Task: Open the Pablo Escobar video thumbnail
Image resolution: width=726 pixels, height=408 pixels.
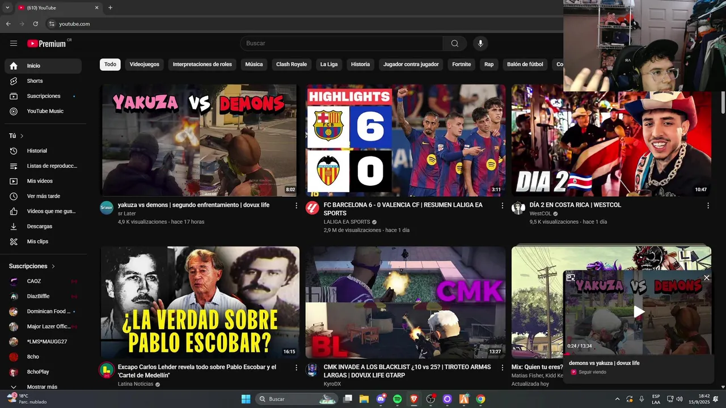Action: point(200,302)
